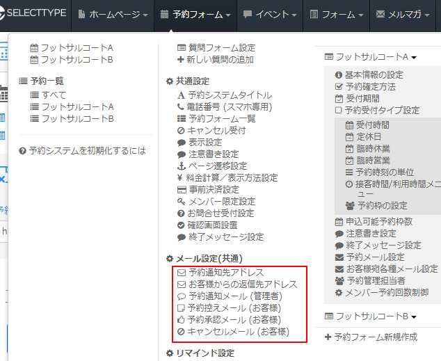Click the calendar check icon beside 受付期間

click(x=339, y=99)
